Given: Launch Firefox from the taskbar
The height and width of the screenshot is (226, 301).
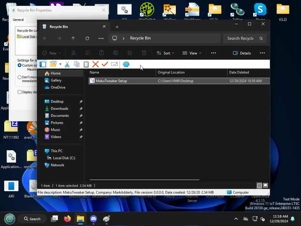Looking at the screenshot, I should click(67, 219).
